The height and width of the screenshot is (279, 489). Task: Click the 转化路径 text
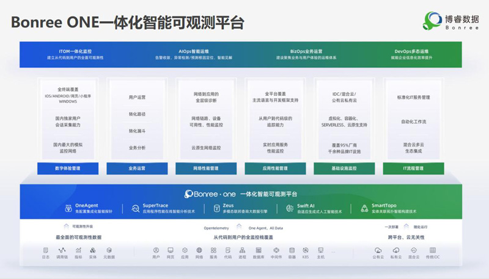click(x=137, y=114)
